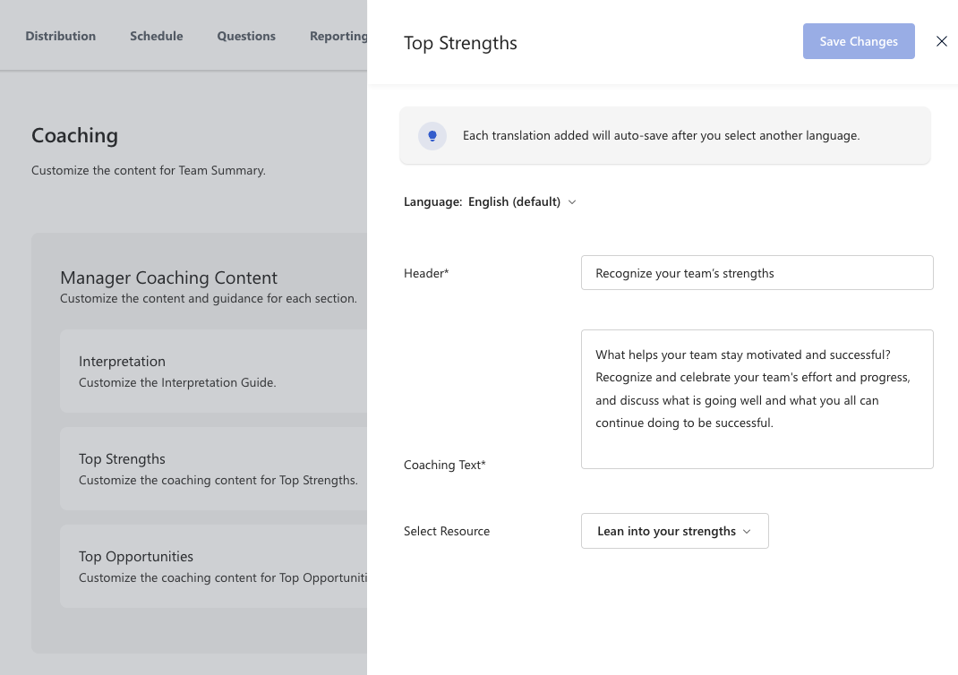
Task: Click the auto-save translation info banner
Action: coord(664,136)
